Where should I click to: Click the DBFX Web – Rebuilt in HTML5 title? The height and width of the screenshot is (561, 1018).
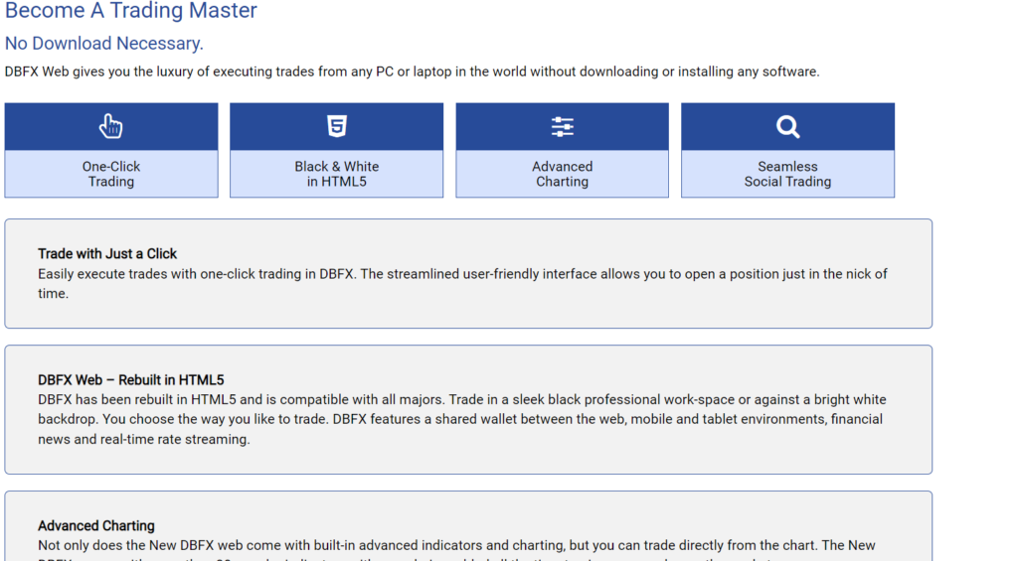click(x=130, y=380)
